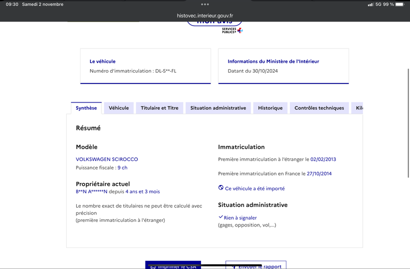Image resolution: width=410 pixels, height=269 pixels.
Task: Click the checkmark icon next to Rien à signaler
Action: [x=221, y=217]
